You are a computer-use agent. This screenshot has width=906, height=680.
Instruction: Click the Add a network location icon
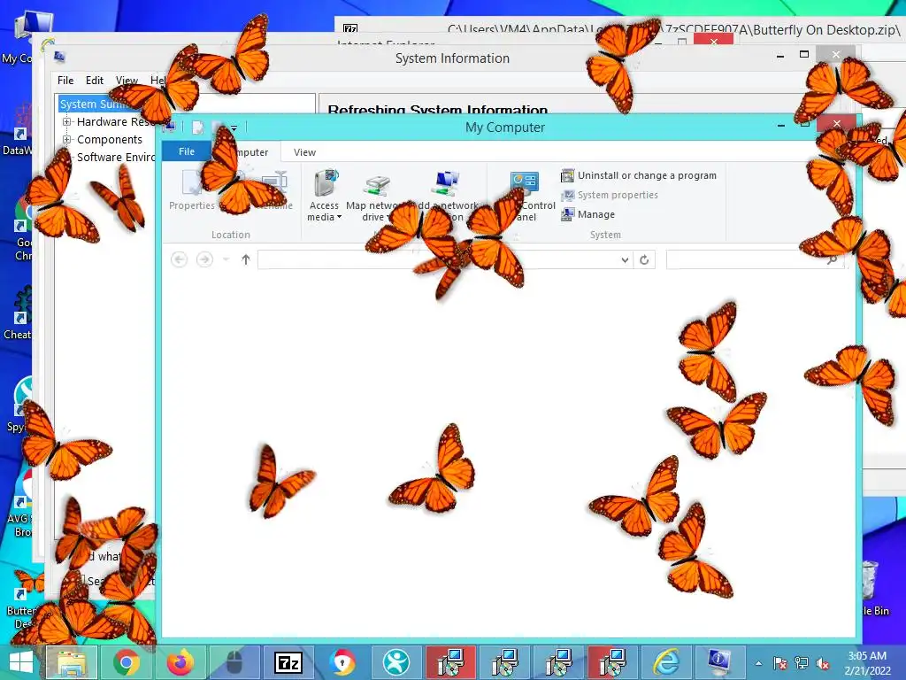[x=446, y=184]
